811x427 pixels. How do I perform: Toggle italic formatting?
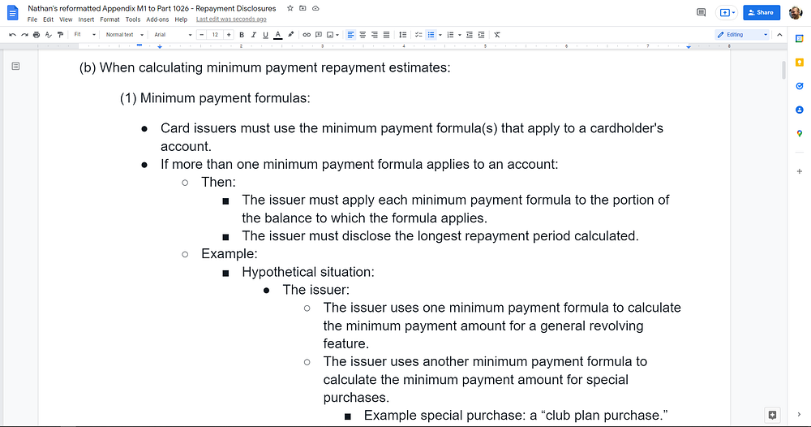[253, 35]
